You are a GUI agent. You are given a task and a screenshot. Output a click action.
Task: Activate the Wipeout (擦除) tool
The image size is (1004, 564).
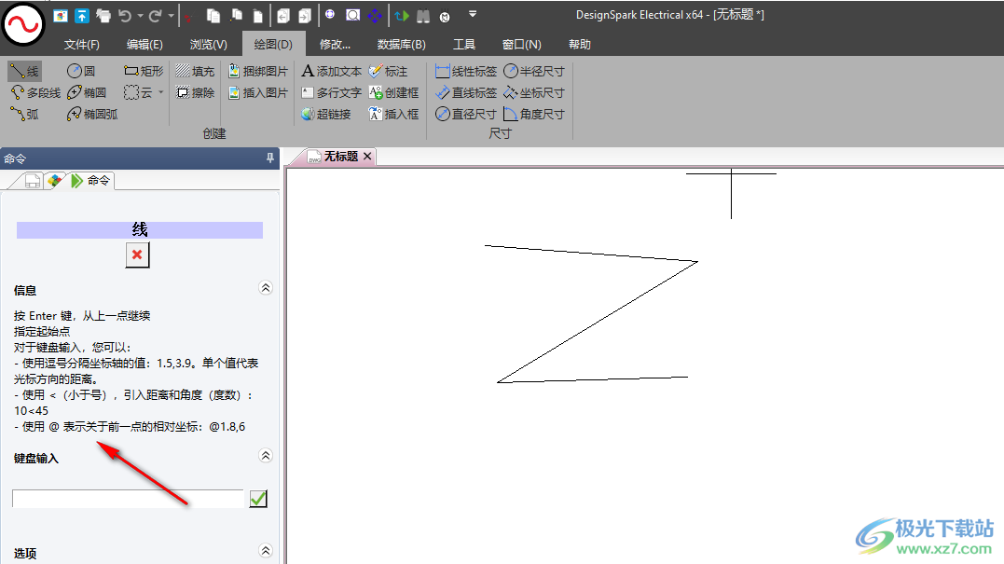point(195,93)
